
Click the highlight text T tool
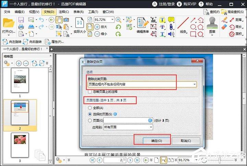162,20
